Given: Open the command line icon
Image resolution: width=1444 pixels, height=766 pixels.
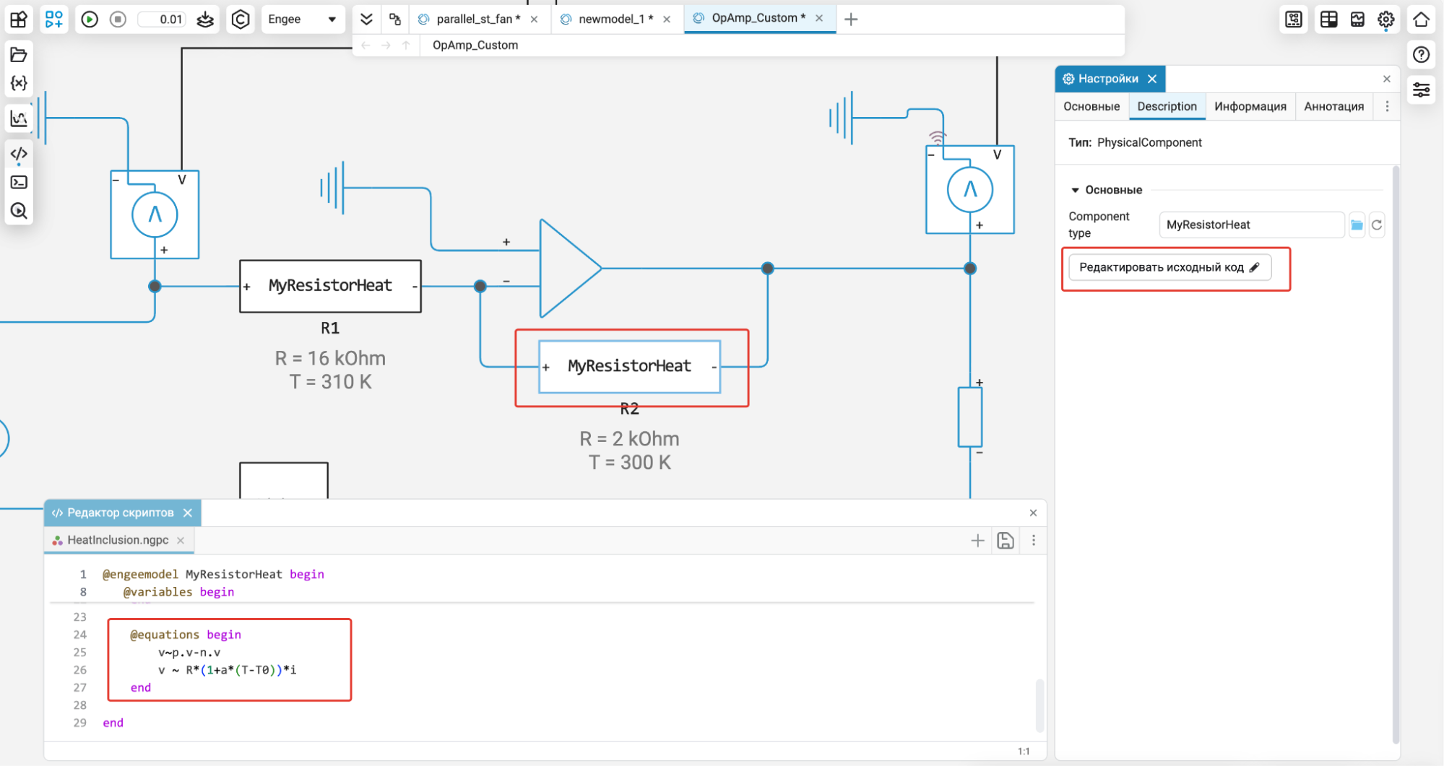Looking at the screenshot, I should (19, 183).
